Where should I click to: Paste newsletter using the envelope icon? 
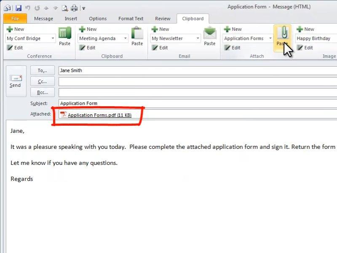209,36
